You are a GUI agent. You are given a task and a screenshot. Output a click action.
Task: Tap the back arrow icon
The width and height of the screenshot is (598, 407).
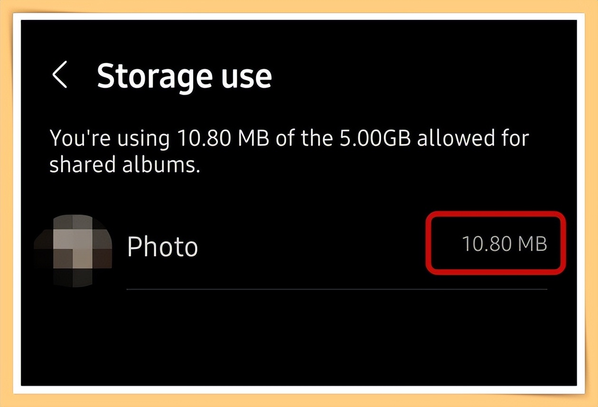point(60,75)
